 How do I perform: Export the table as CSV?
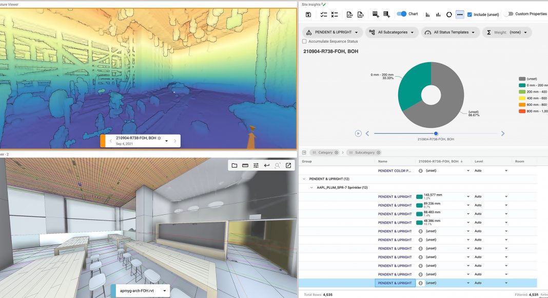click(349, 14)
